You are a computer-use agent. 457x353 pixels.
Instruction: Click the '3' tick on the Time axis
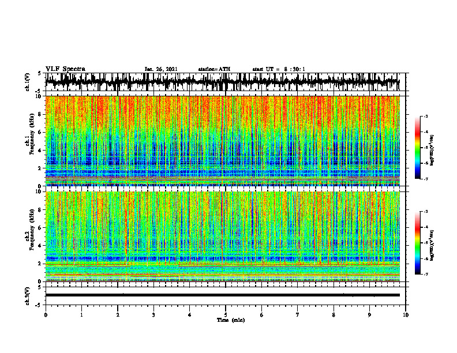153,315
